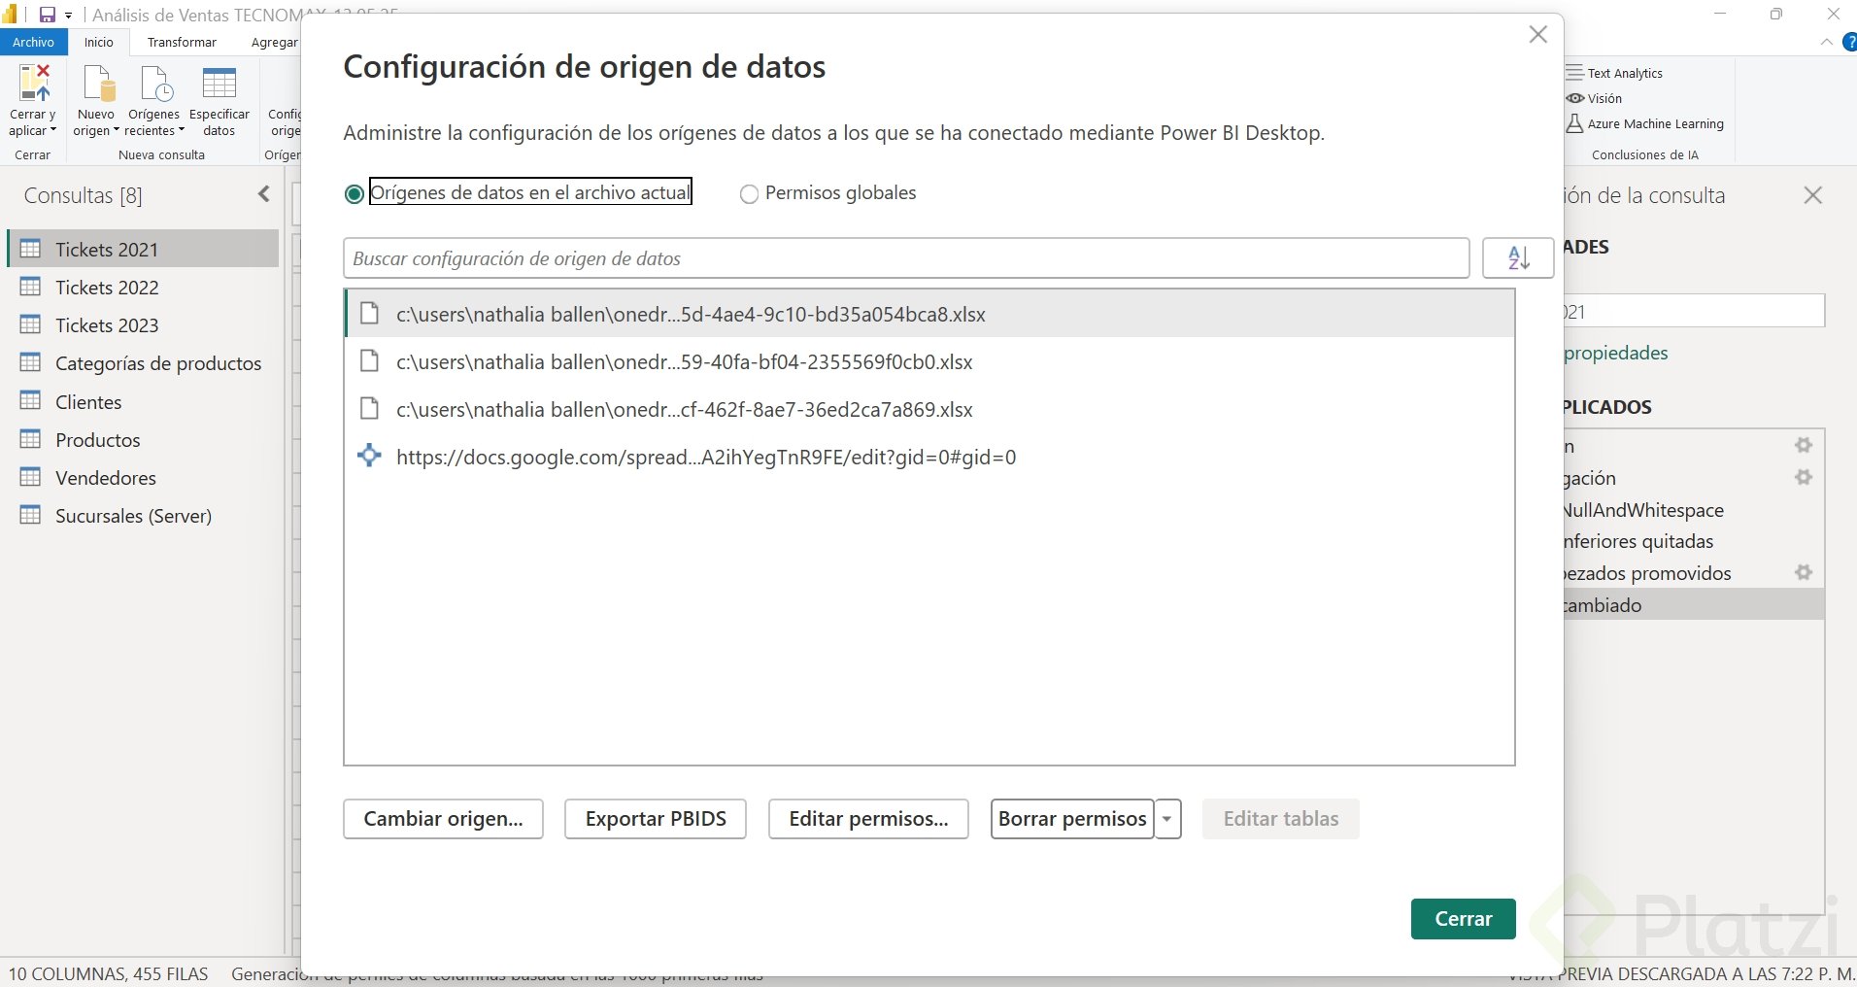Click the sort A-Z button in dialog
The image size is (1857, 987).
click(1518, 258)
